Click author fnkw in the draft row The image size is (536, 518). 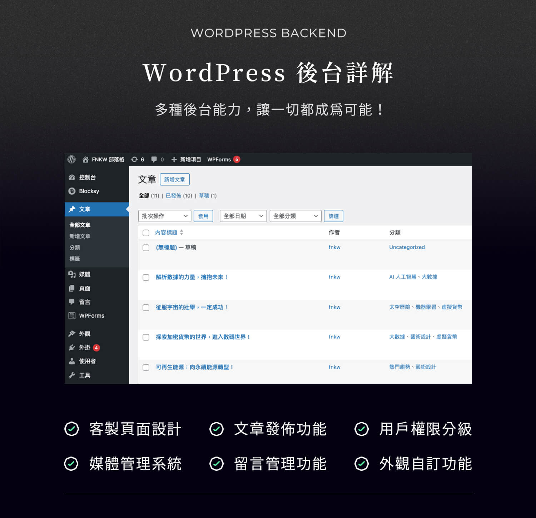click(334, 247)
